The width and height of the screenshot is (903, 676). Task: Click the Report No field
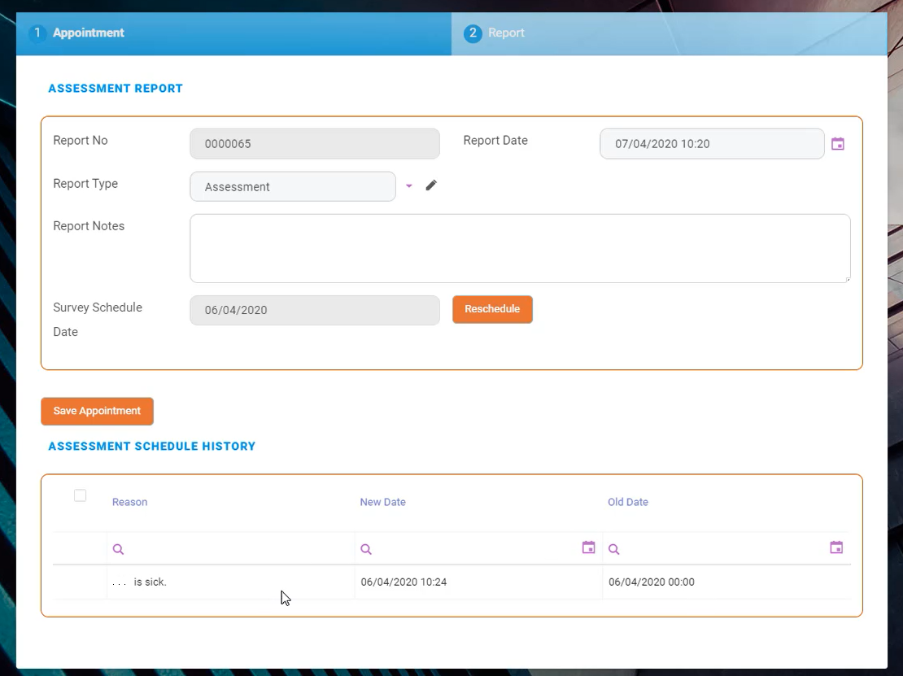click(x=314, y=144)
